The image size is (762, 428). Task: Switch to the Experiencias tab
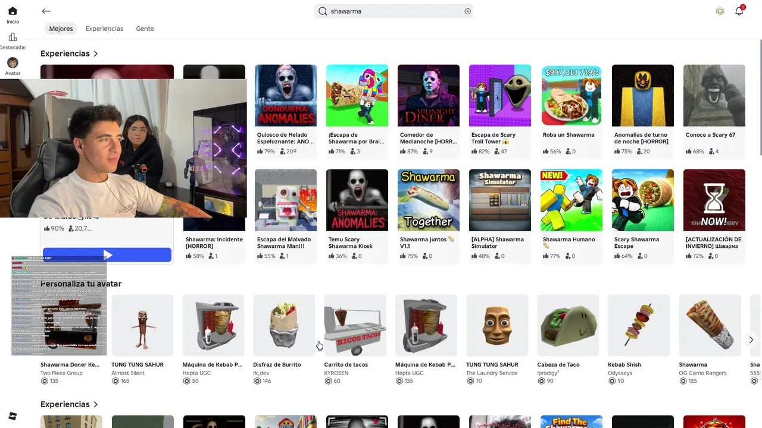[x=104, y=29]
